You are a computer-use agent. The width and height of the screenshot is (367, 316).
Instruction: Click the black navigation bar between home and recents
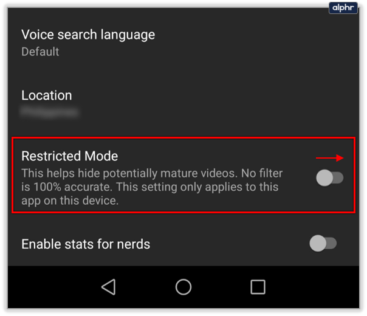point(221,287)
